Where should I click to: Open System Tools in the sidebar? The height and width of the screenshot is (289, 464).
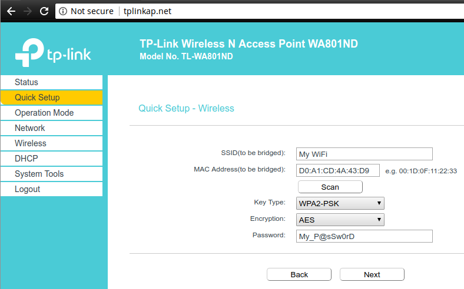tap(51, 174)
